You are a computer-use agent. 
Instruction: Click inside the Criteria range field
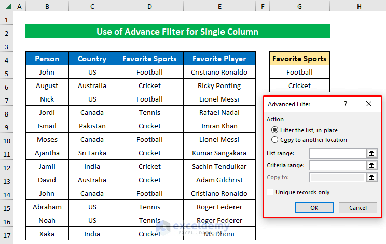coord(337,165)
